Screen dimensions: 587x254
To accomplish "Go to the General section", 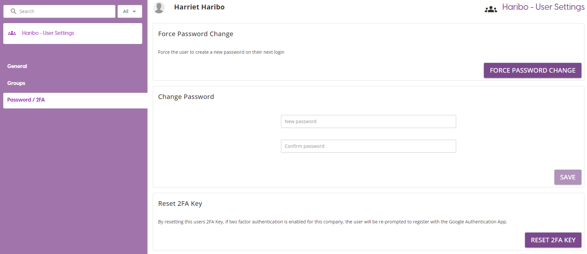I will (x=17, y=66).
